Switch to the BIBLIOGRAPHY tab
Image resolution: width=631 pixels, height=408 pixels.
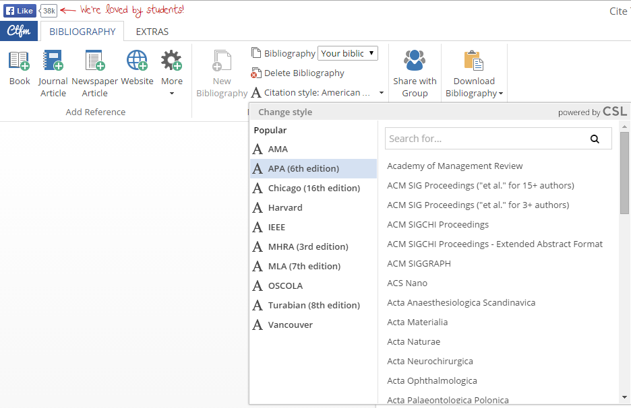click(82, 32)
